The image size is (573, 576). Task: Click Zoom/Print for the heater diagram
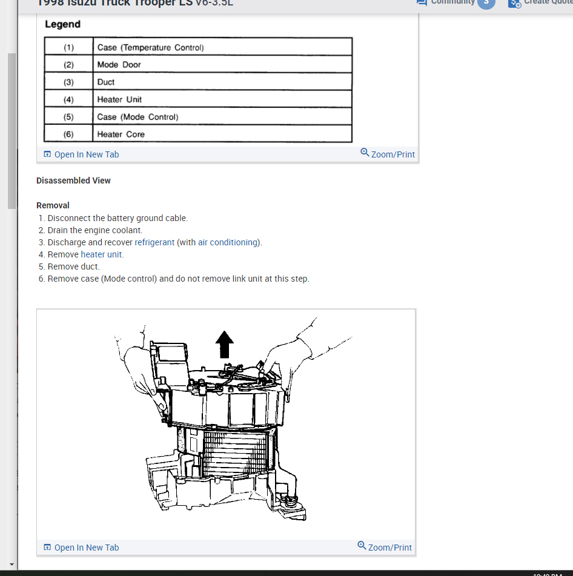point(389,548)
